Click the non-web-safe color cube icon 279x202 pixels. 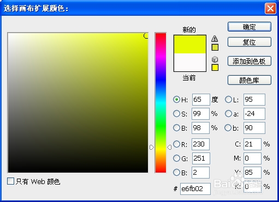click(x=215, y=59)
